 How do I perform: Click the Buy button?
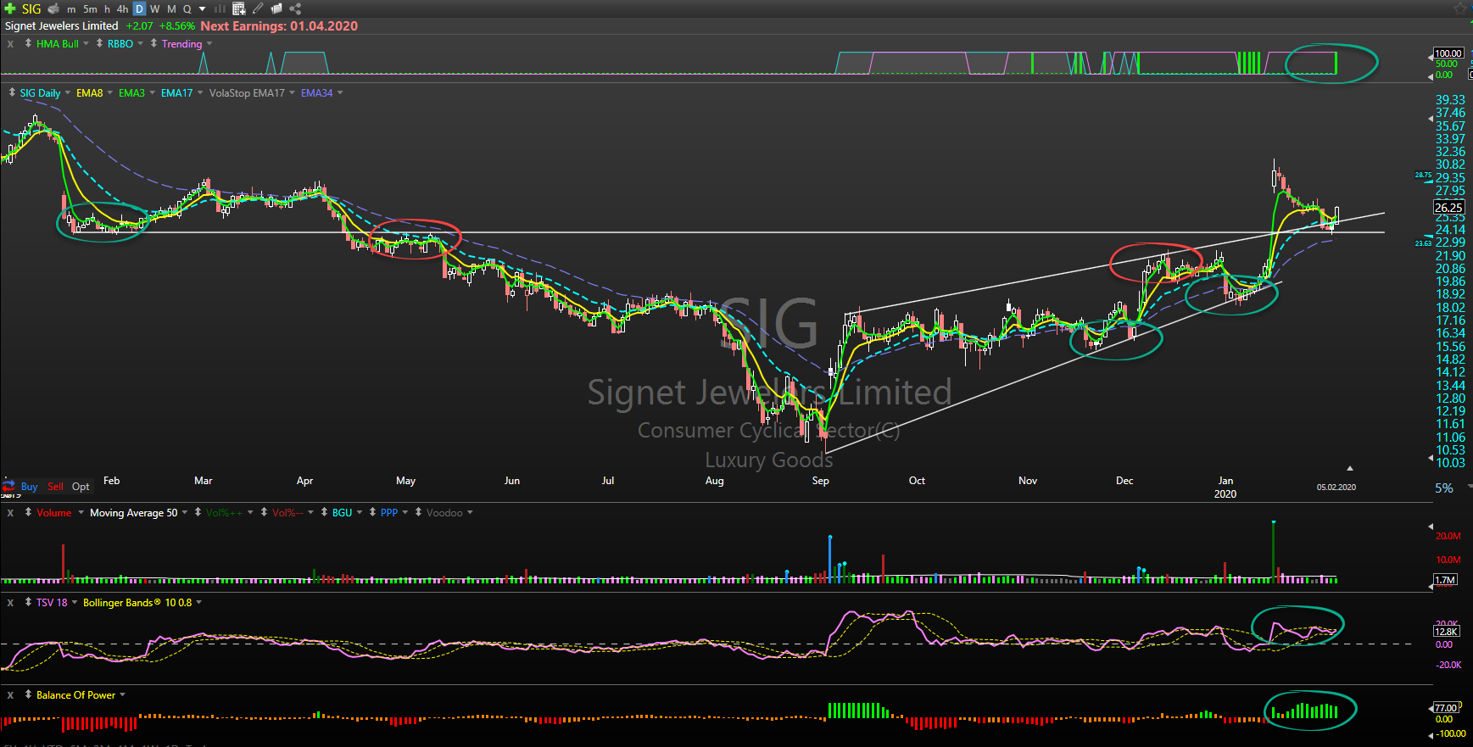(29, 487)
